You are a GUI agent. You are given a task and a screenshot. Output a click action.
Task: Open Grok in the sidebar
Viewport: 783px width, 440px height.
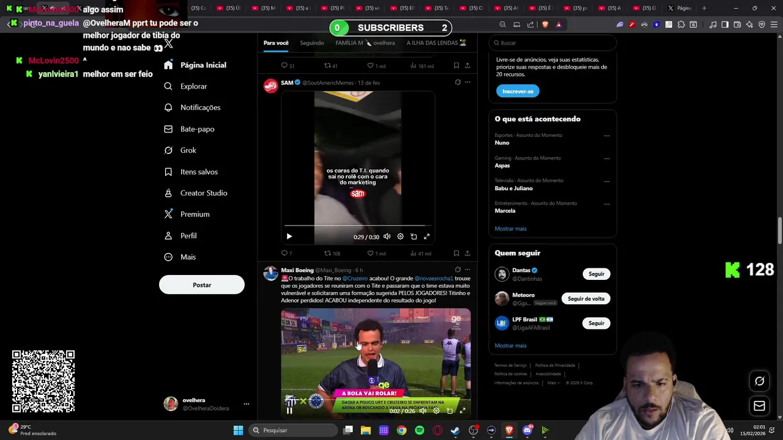(180, 150)
